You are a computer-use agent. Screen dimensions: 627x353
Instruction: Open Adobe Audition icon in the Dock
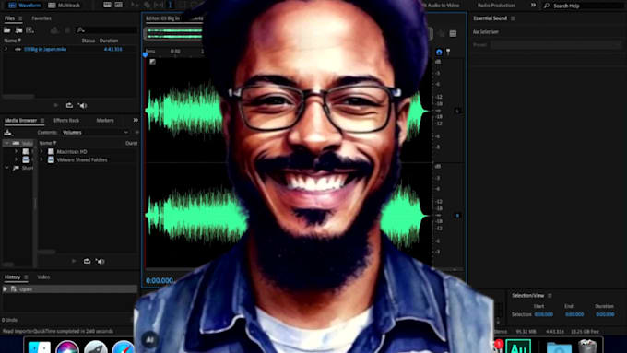click(518, 347)
